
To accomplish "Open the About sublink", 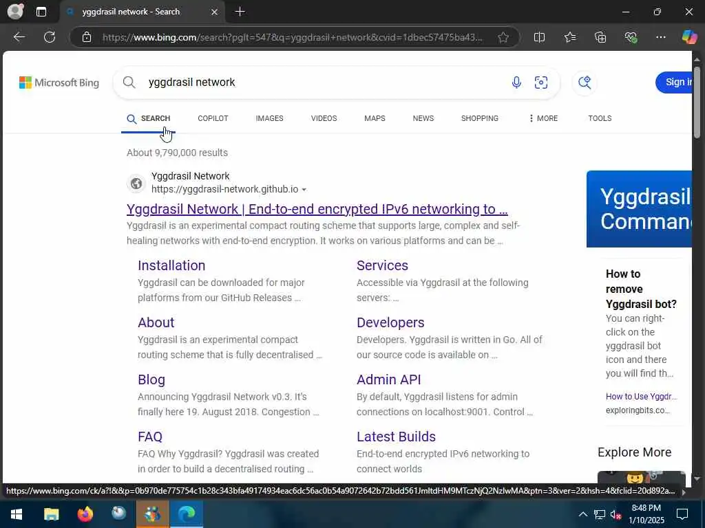I will [x=156, y=322].
